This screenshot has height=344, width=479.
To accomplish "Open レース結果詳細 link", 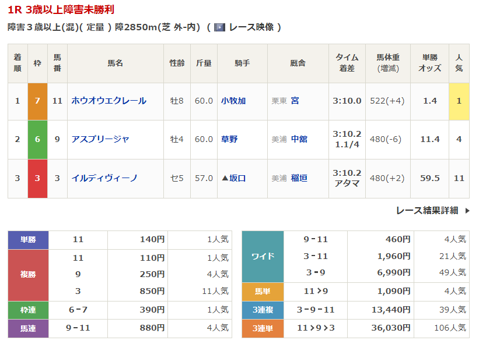I will click(426, 211).
